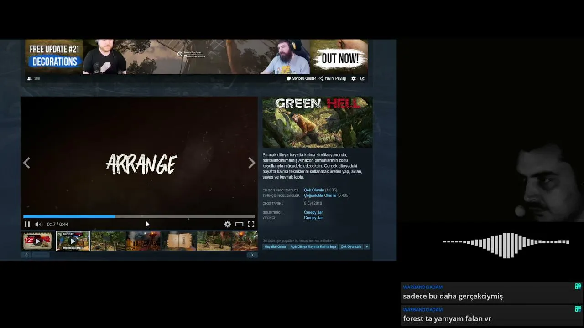Screen dimensions: 584x328
Task: Pause the Green Hell trailer video
Action: pos(27,224)
